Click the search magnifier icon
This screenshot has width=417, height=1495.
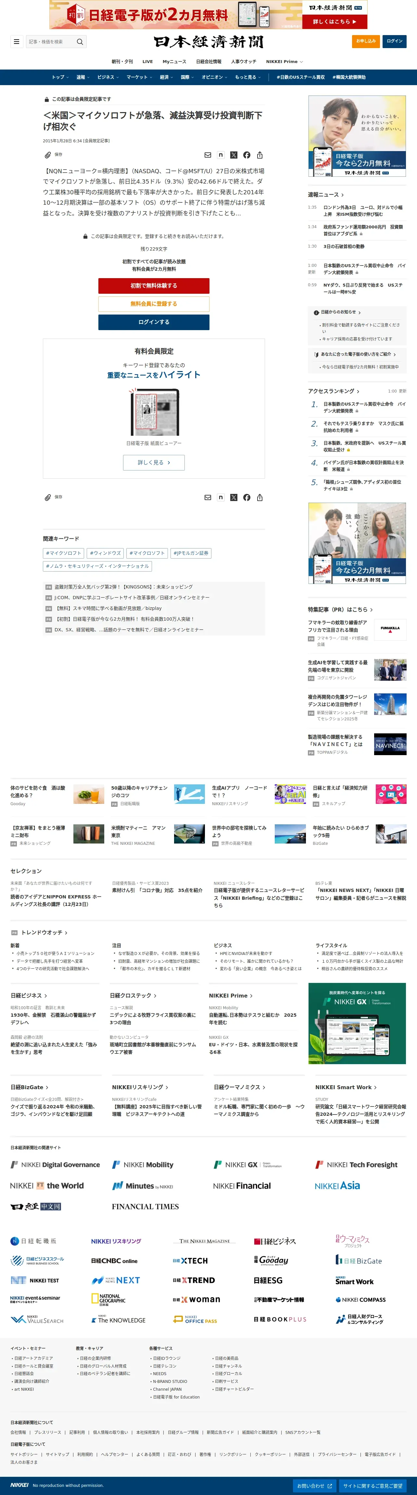pyautogui.click(x=80, y=42)
